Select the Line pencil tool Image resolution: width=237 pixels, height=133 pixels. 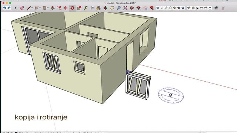[29, 8]
